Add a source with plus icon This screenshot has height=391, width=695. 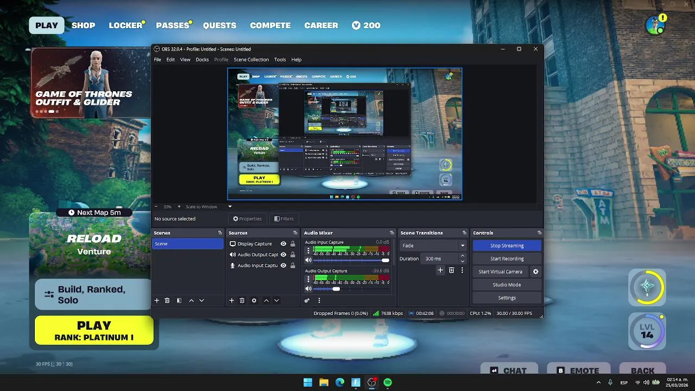pyautogui.click(x=231, y=300)
